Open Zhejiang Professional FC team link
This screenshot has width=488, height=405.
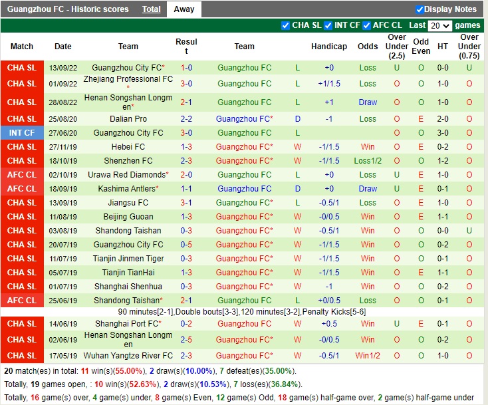tap(128, 79)
